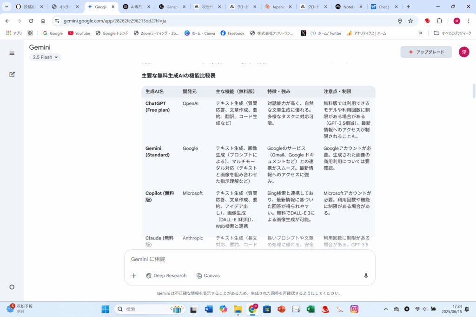Bookmark this page with the star icon
476x317 pixels.
tap(410, 21)
